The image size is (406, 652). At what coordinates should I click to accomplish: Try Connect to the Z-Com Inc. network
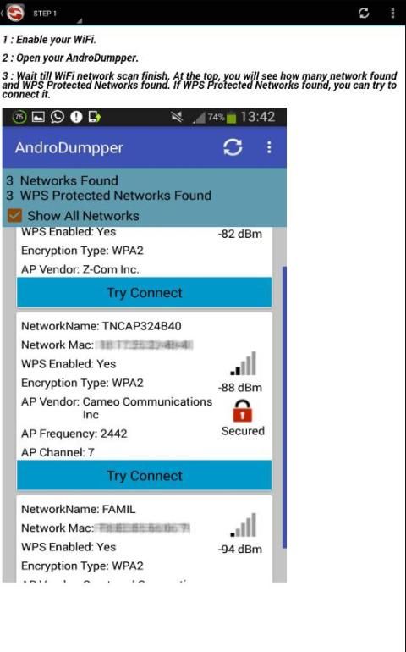point(144,292)
